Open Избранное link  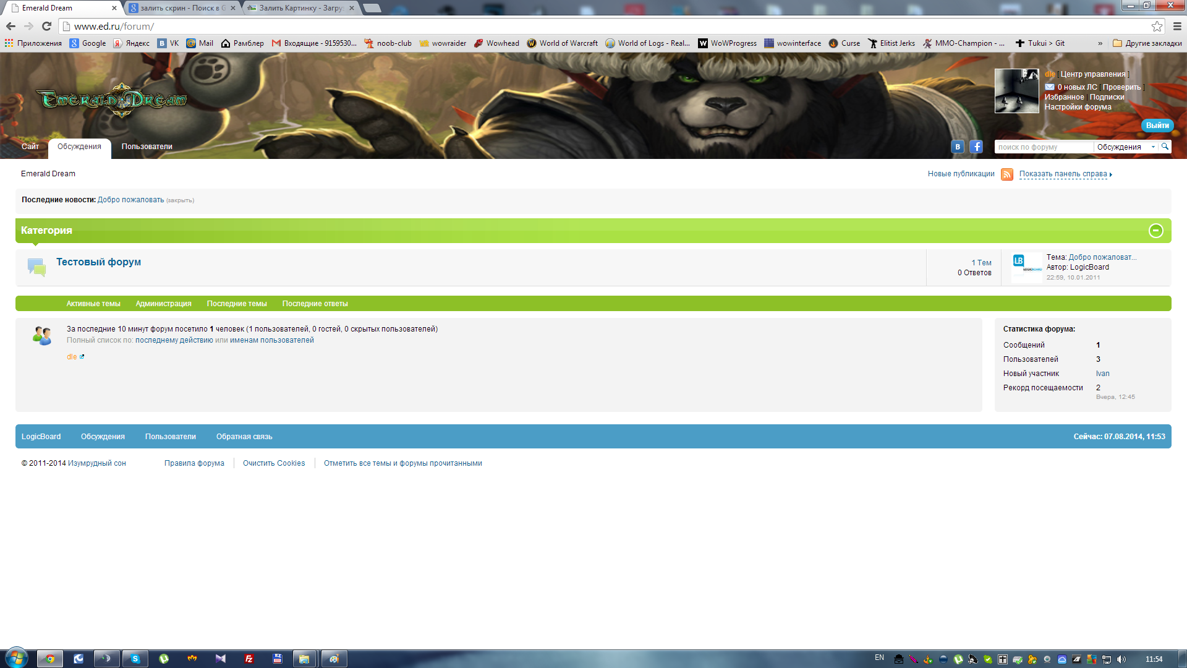[x=1064, y=97]
